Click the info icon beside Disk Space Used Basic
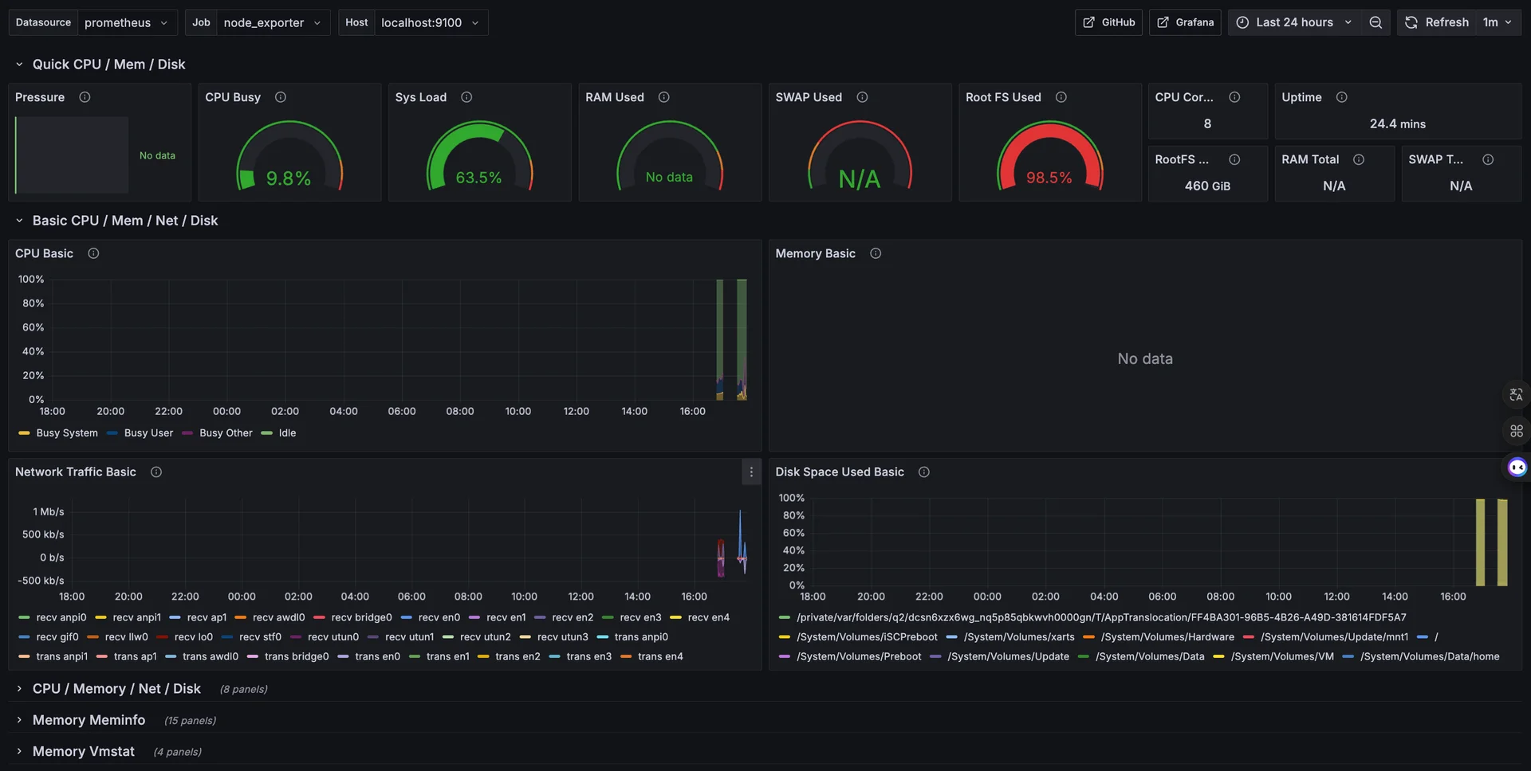 click(x=924, y=472)
